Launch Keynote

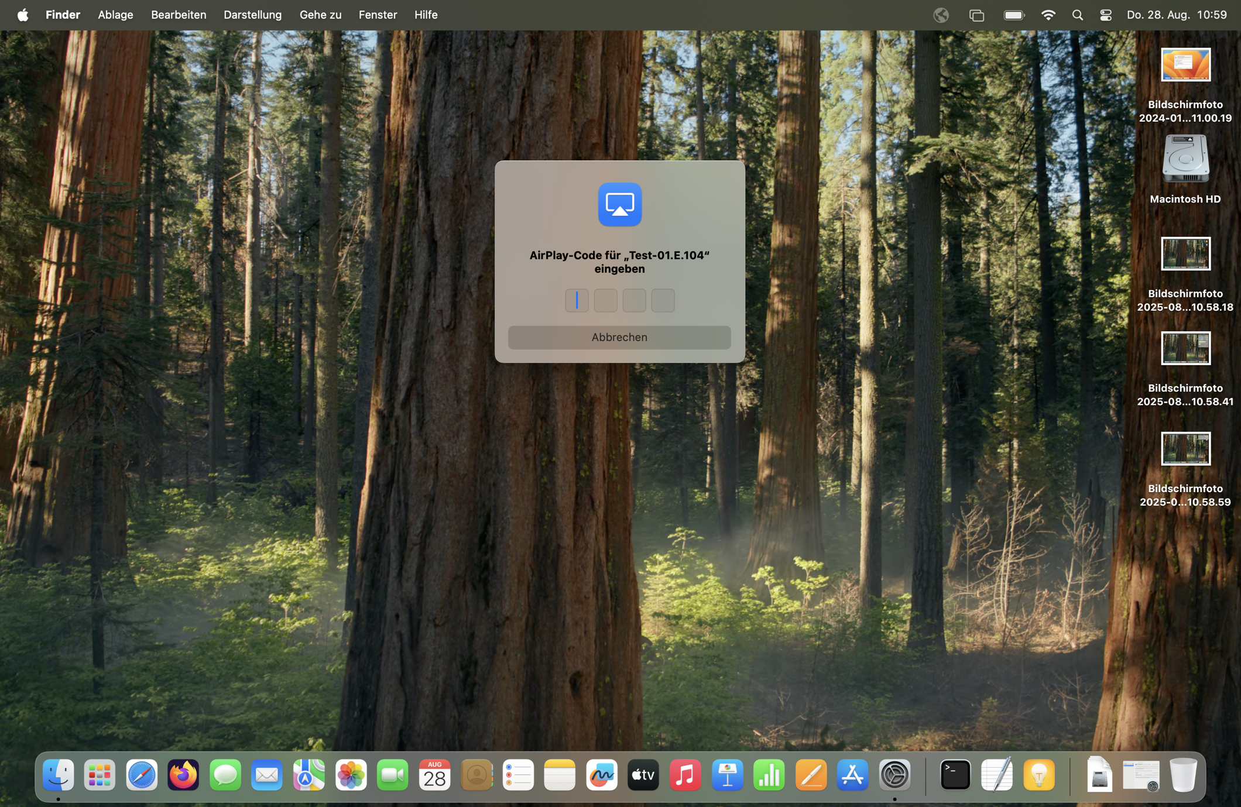pyautogui.click(x=727, y=775)
